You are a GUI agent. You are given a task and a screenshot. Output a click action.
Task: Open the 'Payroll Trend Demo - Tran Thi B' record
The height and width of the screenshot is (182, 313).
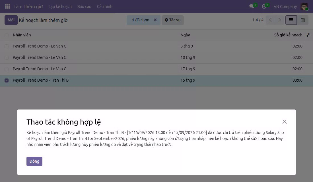point(41,80)
